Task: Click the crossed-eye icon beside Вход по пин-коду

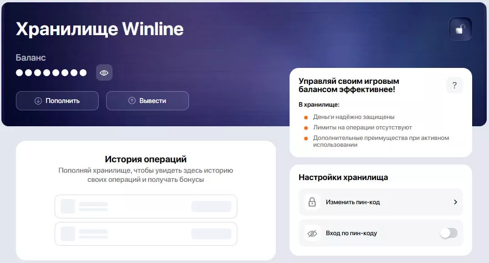Action: point(312,232)
